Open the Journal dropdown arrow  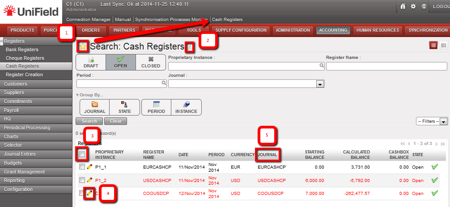point(320,83)
